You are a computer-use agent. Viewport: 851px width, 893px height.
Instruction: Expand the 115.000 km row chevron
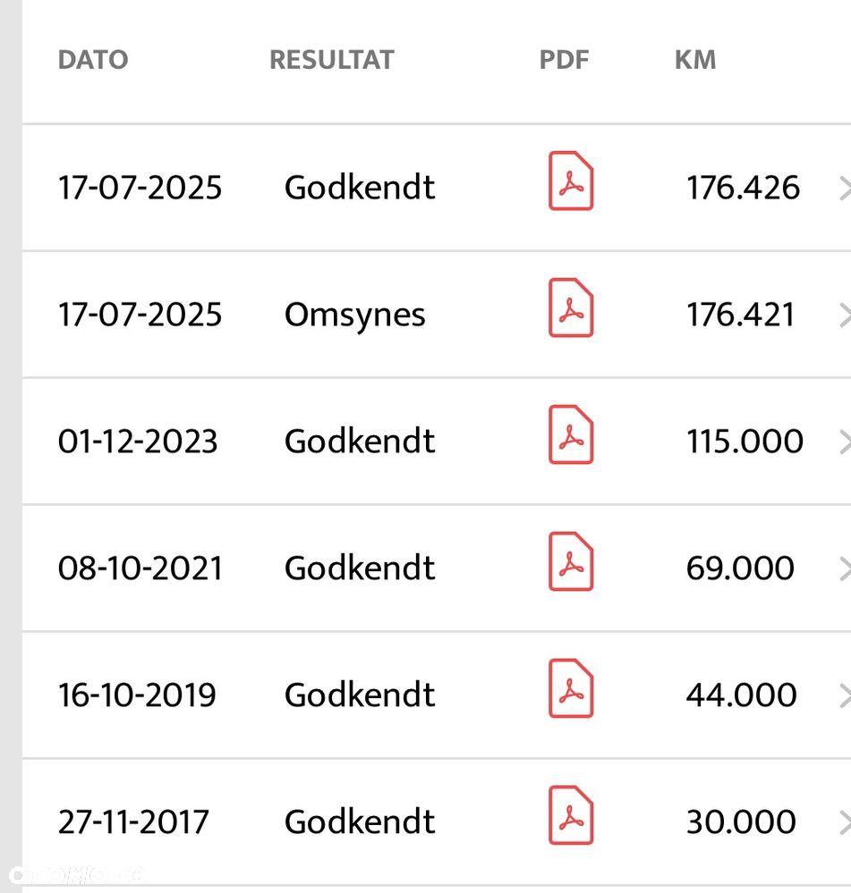point(844,442)
